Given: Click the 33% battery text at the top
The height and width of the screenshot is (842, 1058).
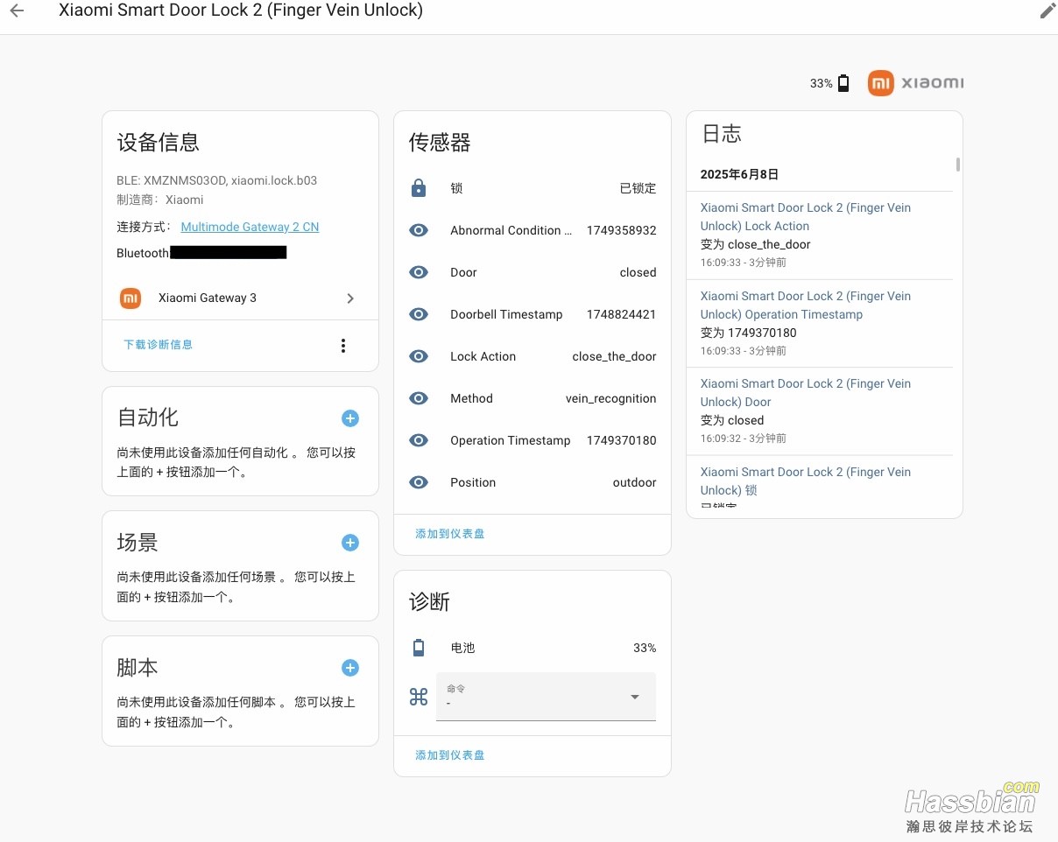Looking at the screenshot, I should (x=821, y=84).
